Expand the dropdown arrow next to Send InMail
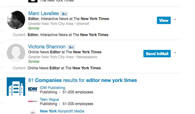195x114 pixels. pos(175,53)
